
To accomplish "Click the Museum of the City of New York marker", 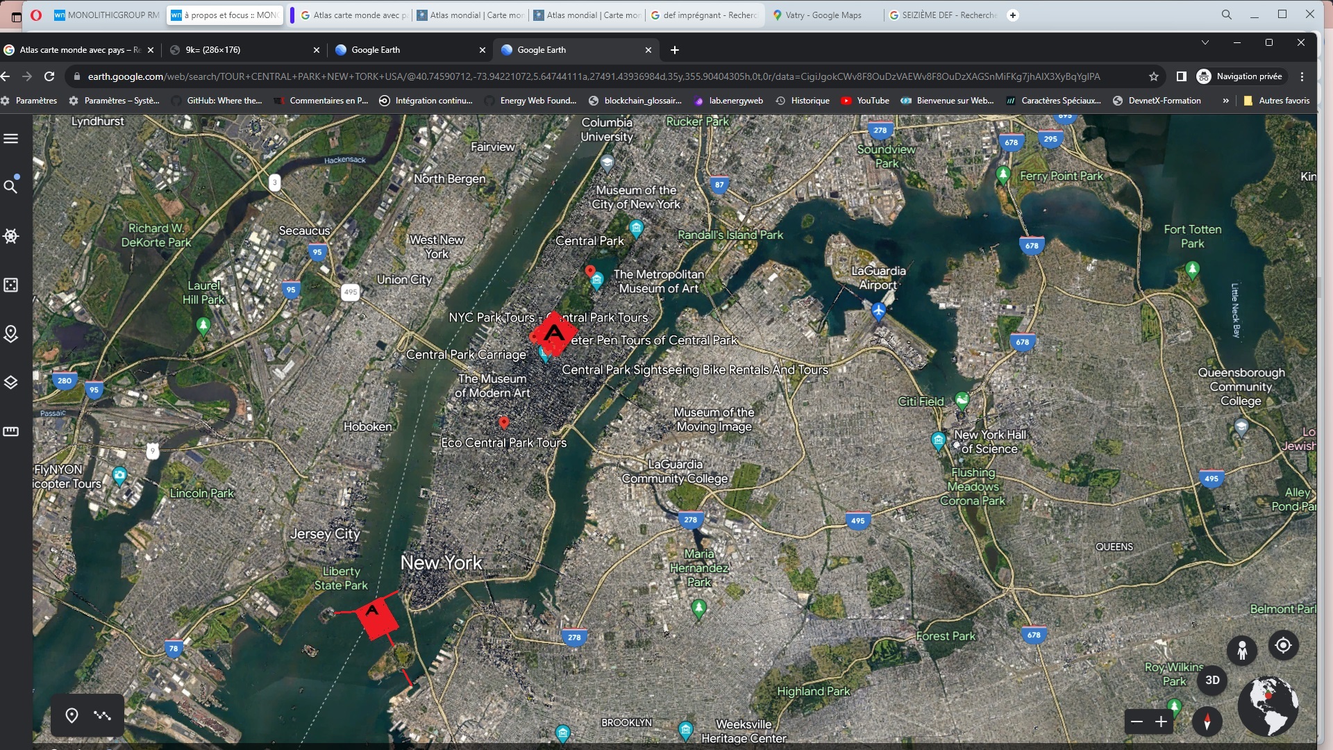I will click(x=637, y=228).
